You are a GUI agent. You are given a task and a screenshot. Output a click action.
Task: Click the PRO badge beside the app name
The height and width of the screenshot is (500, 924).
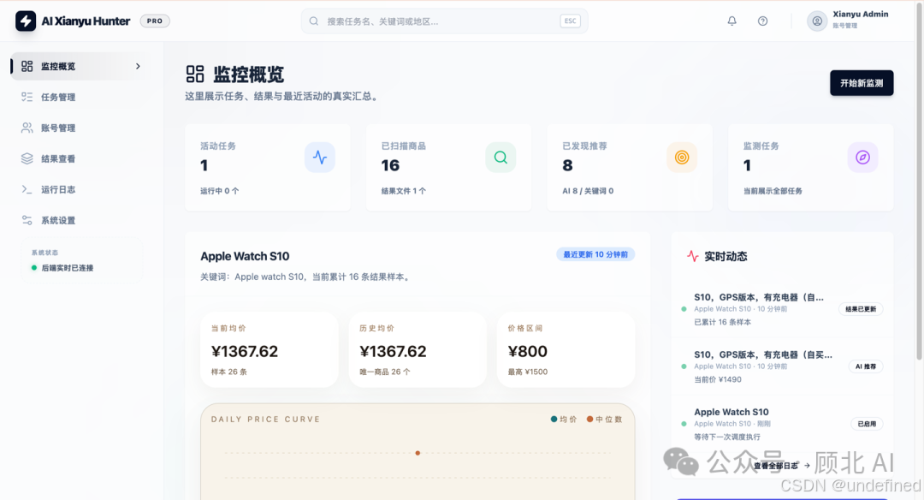[155, 21]
